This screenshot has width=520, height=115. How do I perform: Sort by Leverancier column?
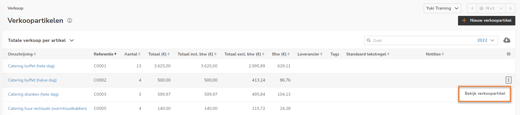[x=310, y=54]
